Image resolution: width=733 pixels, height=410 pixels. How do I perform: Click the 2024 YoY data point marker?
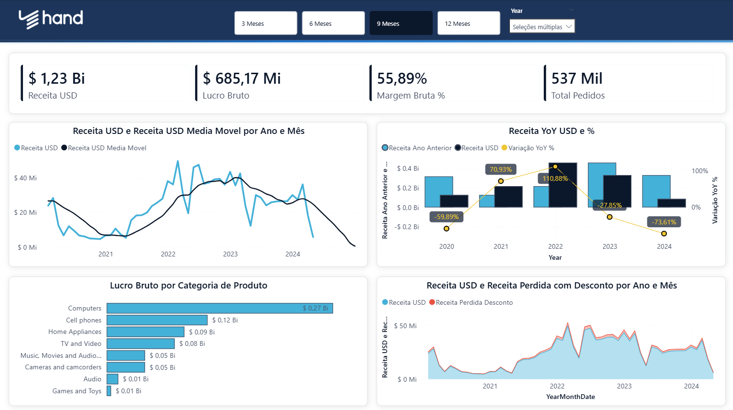[664, 233]
